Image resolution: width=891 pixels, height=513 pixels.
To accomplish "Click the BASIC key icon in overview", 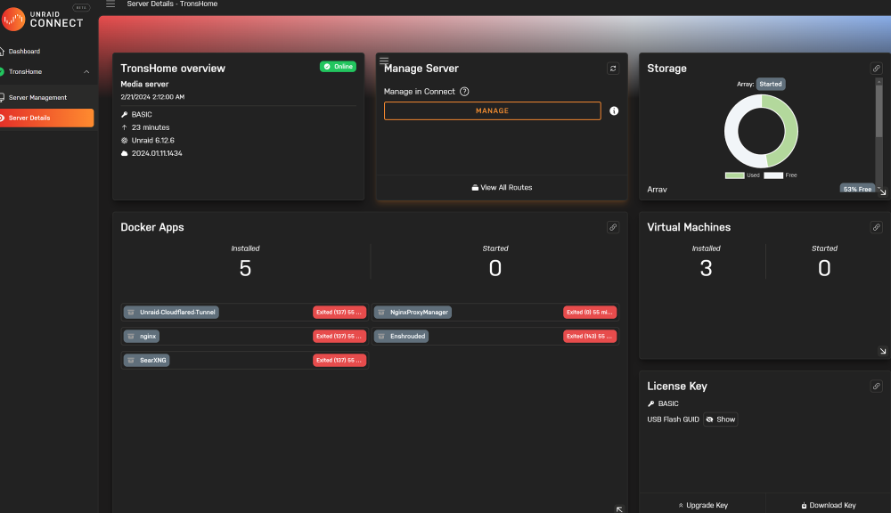I will (x=125, y=115).
